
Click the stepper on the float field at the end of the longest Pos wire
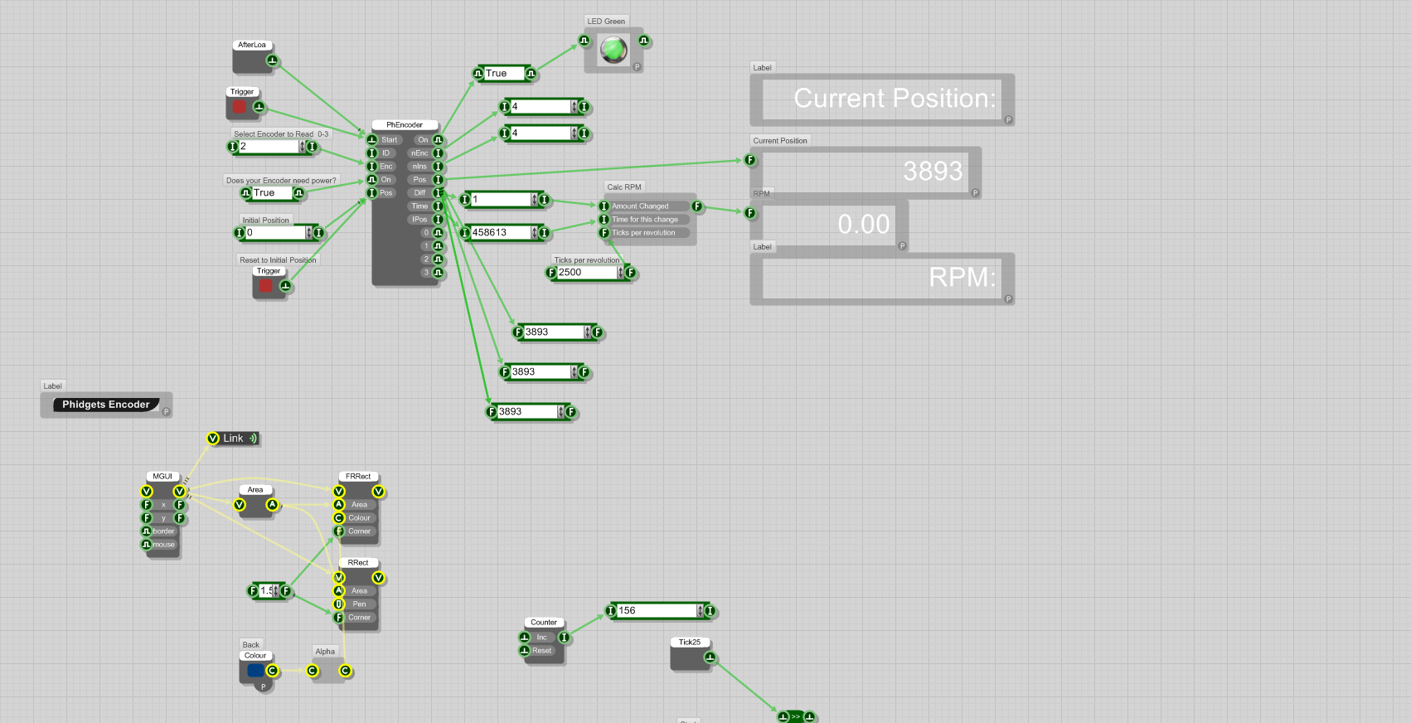560,412
